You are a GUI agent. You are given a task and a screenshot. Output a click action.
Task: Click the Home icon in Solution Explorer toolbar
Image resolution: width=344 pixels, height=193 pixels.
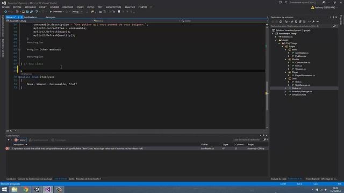coord(281,21)
